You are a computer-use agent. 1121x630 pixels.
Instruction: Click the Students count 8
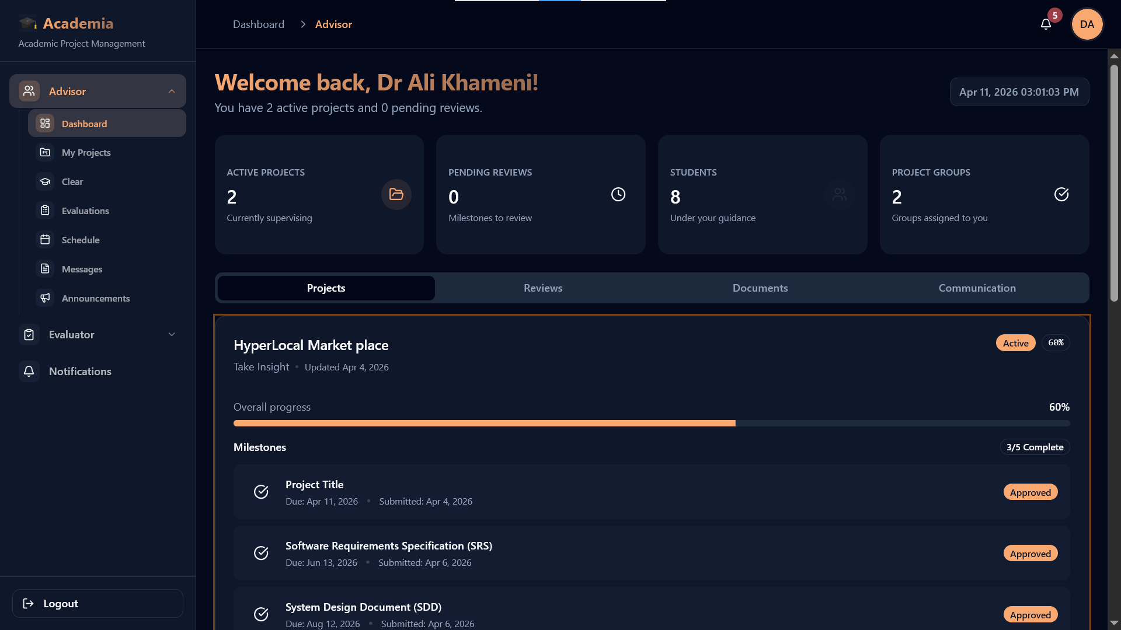coord(675,197)
